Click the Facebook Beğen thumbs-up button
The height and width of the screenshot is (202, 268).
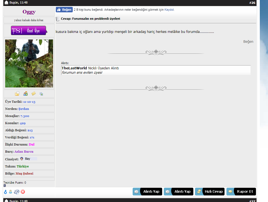[64, 10]
